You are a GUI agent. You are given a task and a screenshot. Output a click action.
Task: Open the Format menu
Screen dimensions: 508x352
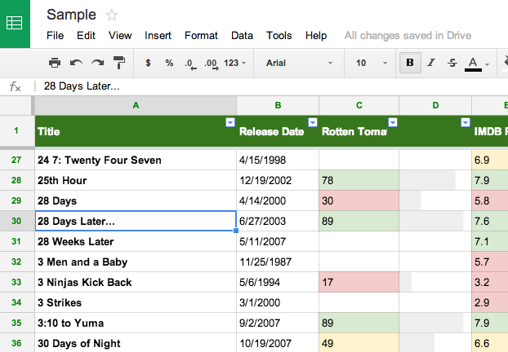[201, 36]
